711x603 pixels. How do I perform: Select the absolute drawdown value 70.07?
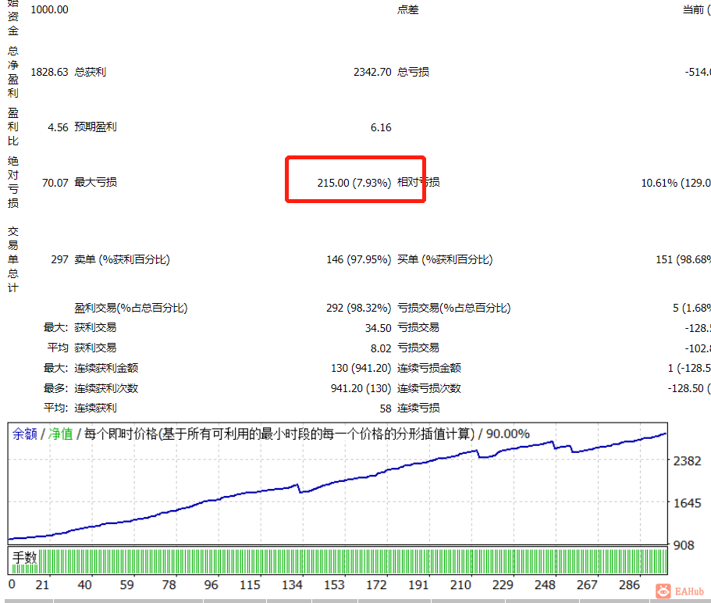point(55,183)
